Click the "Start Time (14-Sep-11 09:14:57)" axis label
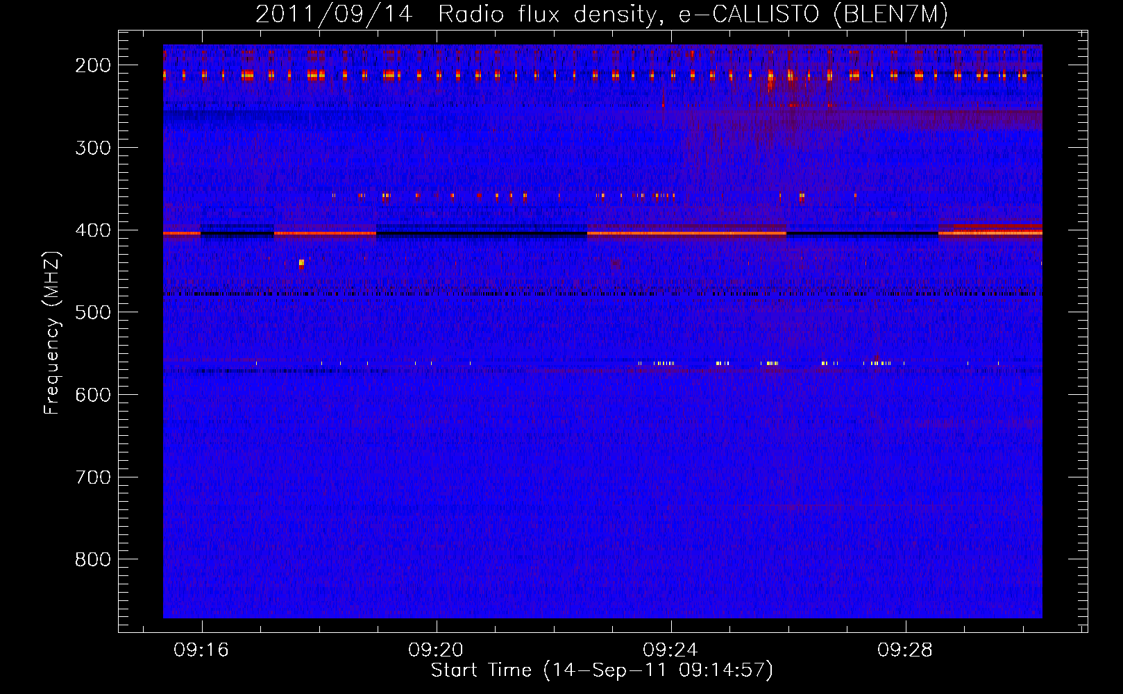This screenshot has width=1123, height=694. (602, 670)
